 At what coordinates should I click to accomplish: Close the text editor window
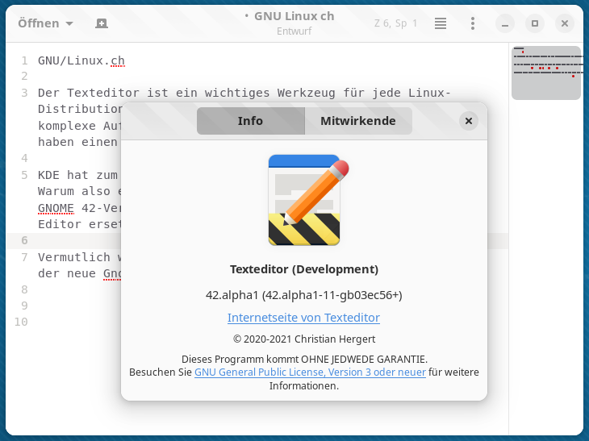point(564,23)
